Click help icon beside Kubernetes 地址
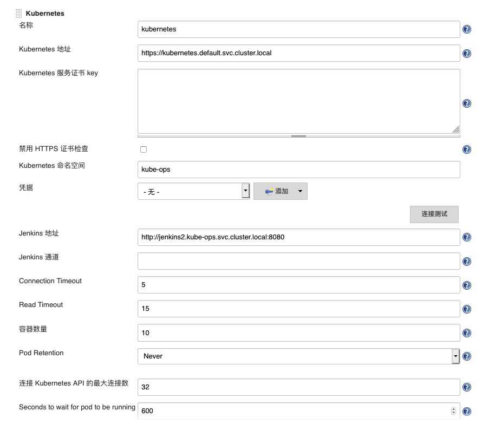The image size is (482, 424). click(467, 54)
